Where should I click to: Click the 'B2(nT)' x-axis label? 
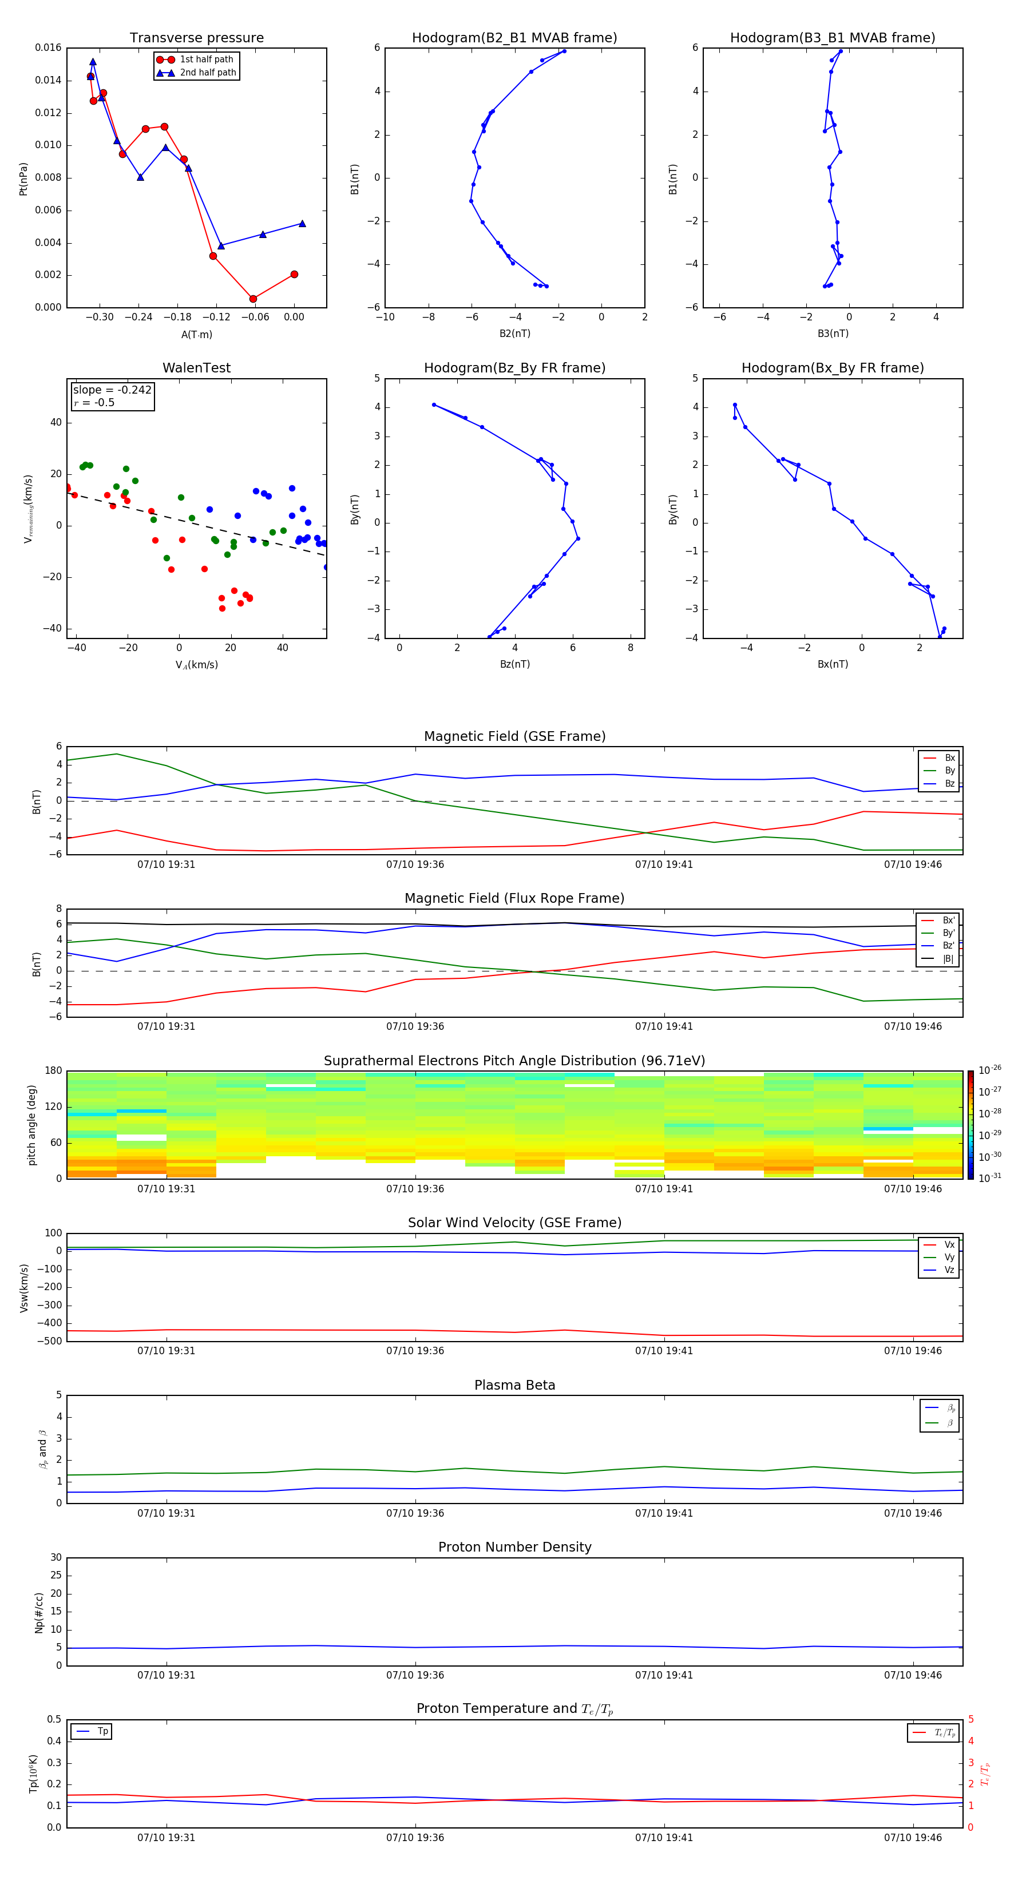(x=514, y=334)
